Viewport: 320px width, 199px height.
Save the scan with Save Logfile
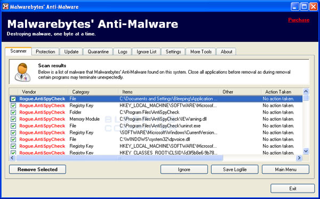click(235, 170)
